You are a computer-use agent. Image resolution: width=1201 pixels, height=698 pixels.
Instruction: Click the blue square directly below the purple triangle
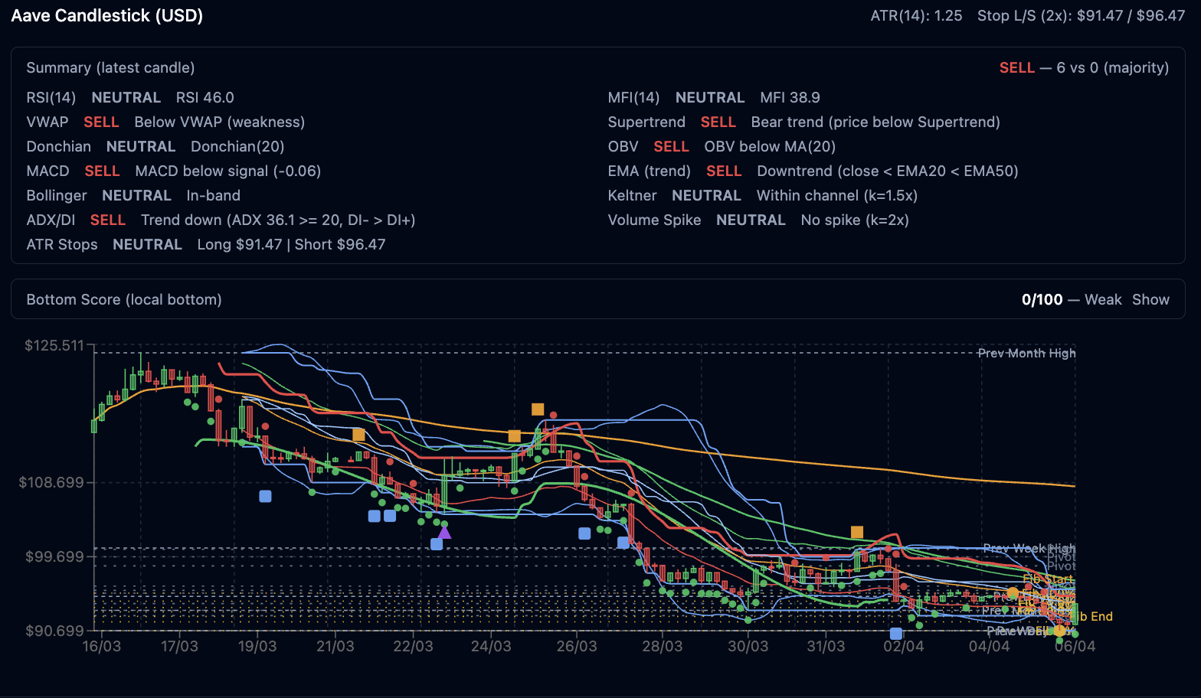(437, 544)
